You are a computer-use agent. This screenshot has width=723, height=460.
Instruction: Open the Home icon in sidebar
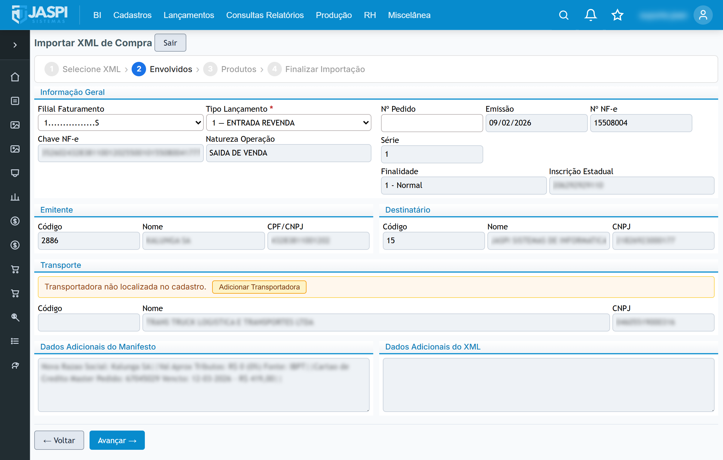tap(15, 77)
